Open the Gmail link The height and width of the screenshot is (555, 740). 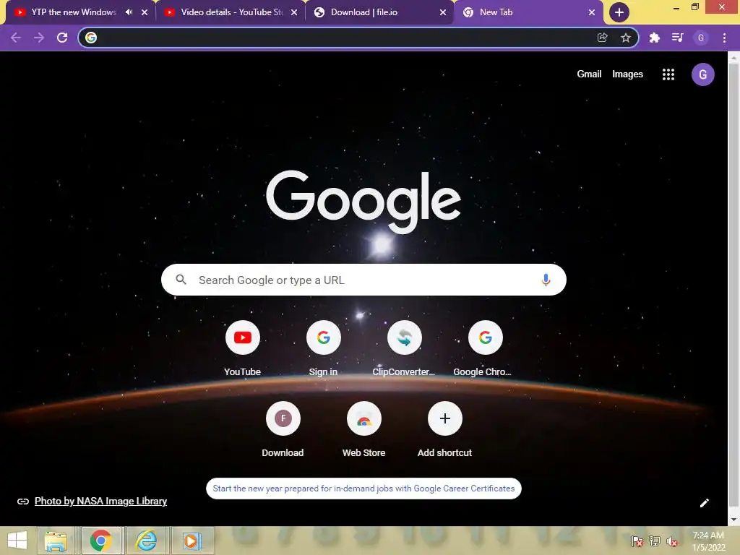[x=589, y=74]
